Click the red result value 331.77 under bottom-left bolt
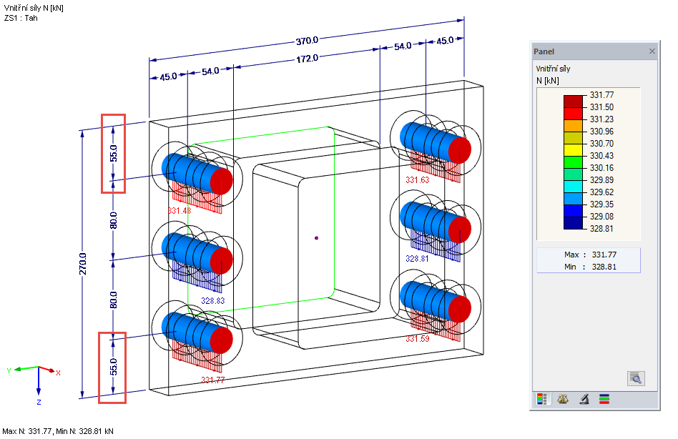678x439 pixels. [x=212, y=380]
